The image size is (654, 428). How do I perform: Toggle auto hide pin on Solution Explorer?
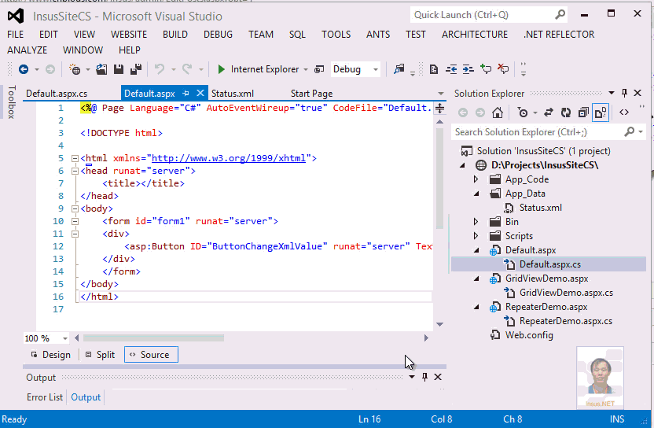624,93
